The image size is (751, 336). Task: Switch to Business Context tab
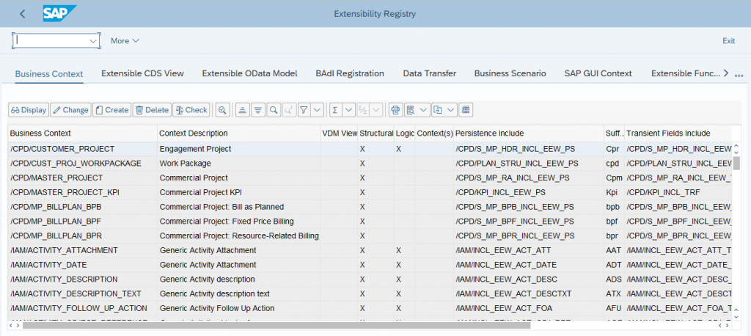coord(49,74)
